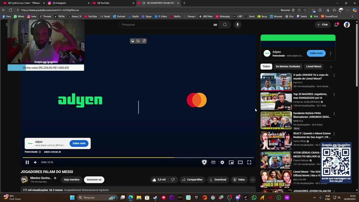359x202 pixels.
Task: Select the De Menino Sonhador chip
Action: click(x=288, y=66)
